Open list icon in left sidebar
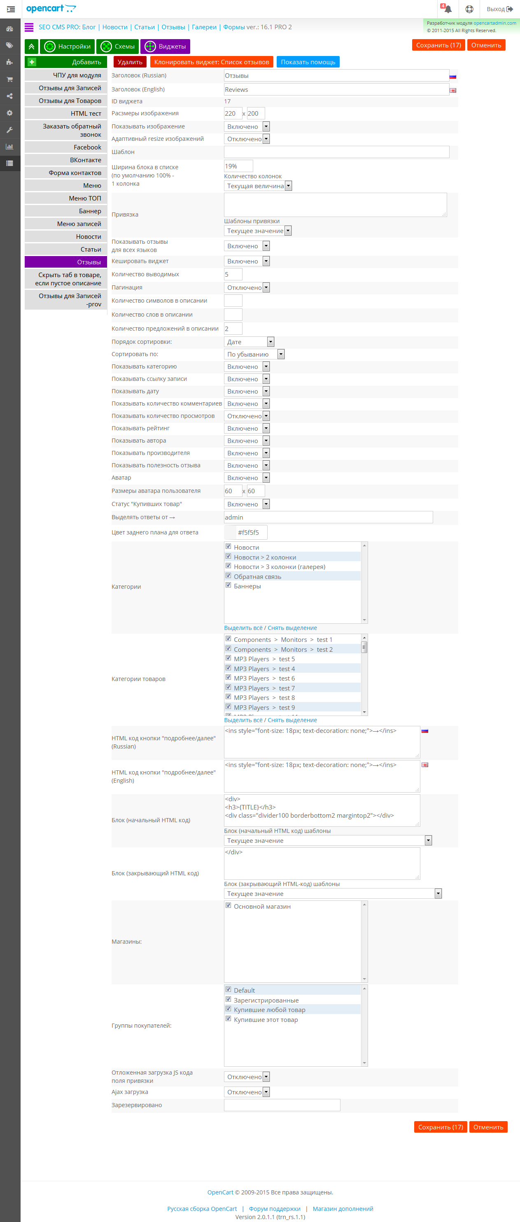Screen dimensions: 520x1222 (9, 164)
